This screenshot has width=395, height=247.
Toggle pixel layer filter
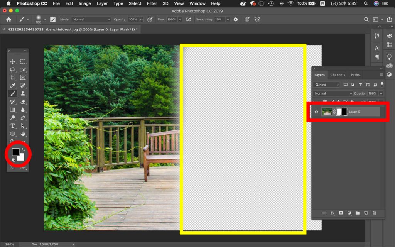[x=345, y=85]
